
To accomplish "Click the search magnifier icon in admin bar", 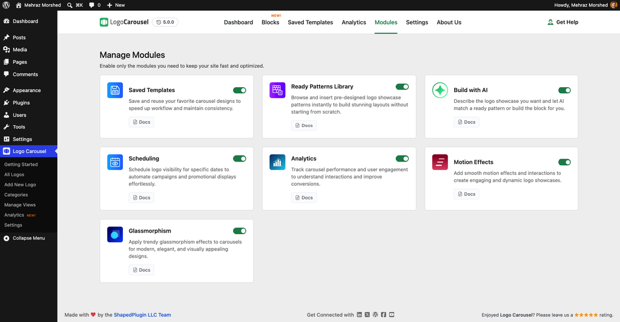I will coord(70,5).
